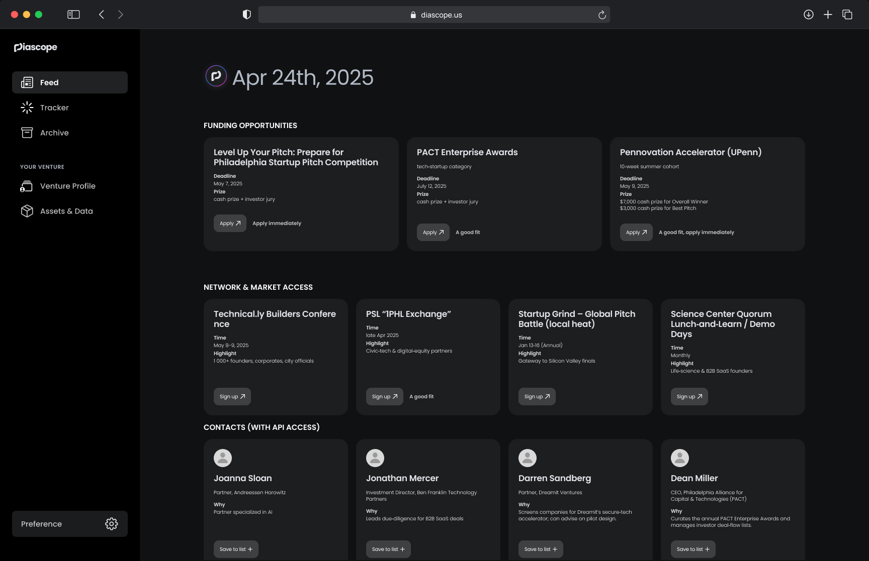Click the Archive box icon
This screenshot has height=561, width=869.
point(27,133)
